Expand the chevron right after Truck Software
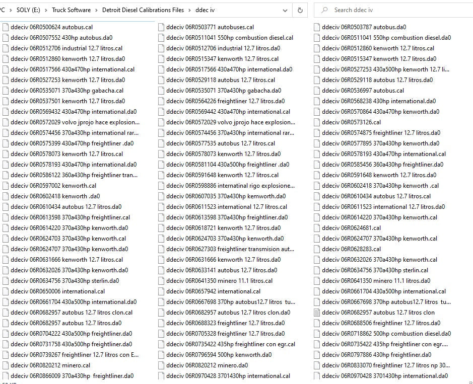The width and height of the screenshot is (473, 384). coord(97,10)
